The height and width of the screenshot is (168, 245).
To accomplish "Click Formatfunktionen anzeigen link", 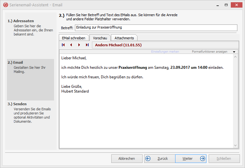I will click(209, 52).
